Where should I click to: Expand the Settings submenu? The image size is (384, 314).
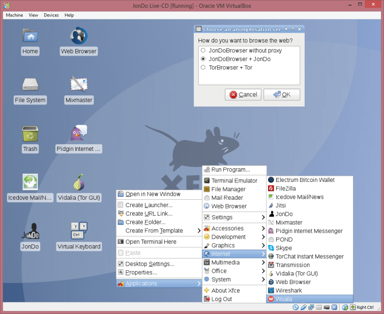[234, 217]
